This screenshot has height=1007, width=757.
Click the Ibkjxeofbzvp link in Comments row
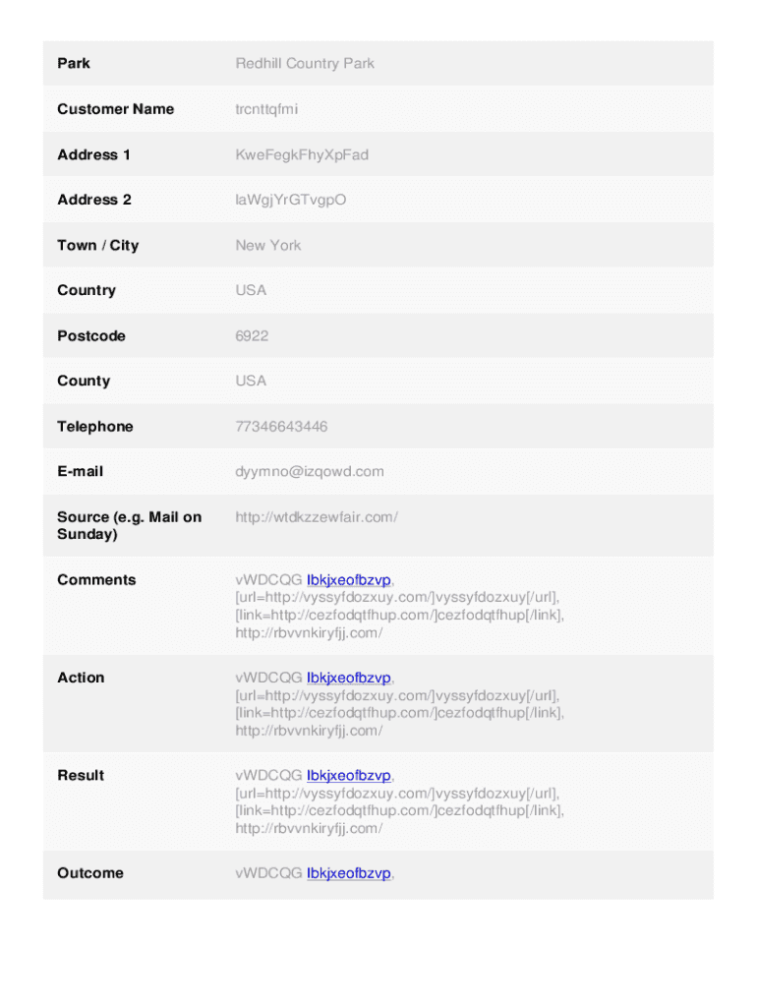click(x=349, y=580)
